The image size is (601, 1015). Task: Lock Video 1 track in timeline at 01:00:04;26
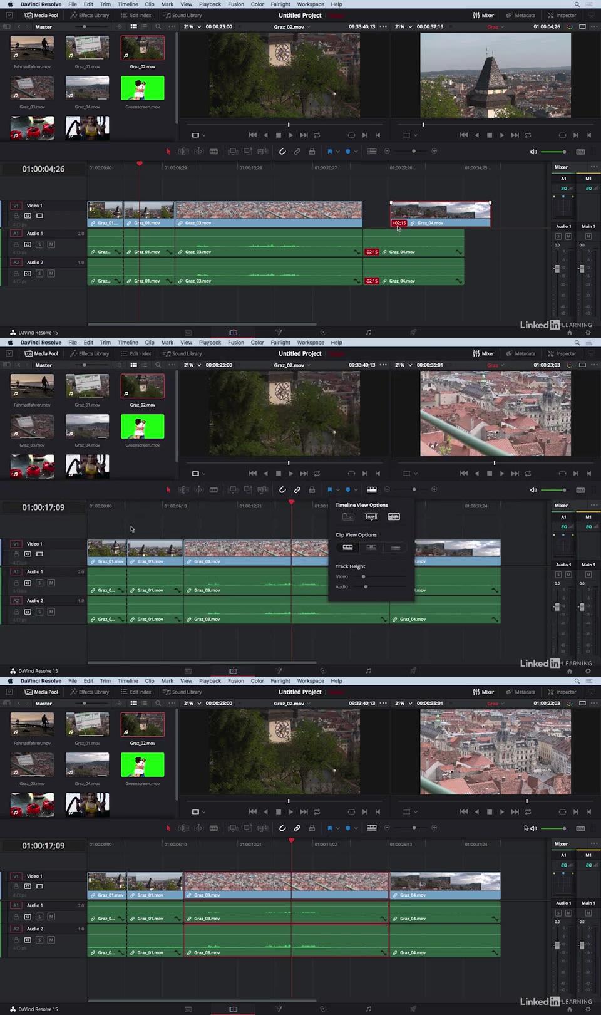coord(16,216)
